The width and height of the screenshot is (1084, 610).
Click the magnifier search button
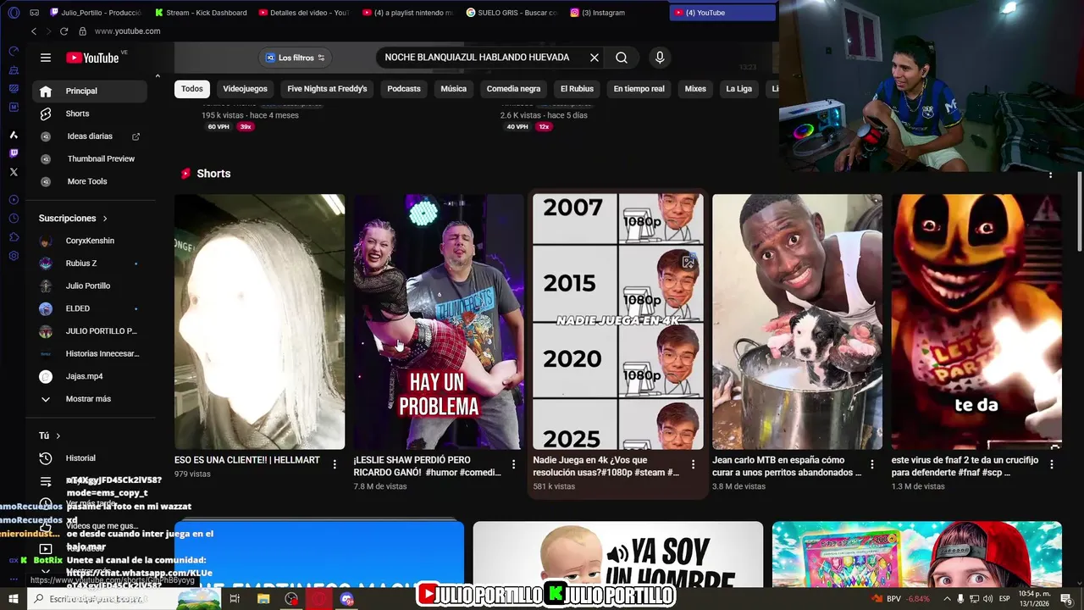pos(622,58)
